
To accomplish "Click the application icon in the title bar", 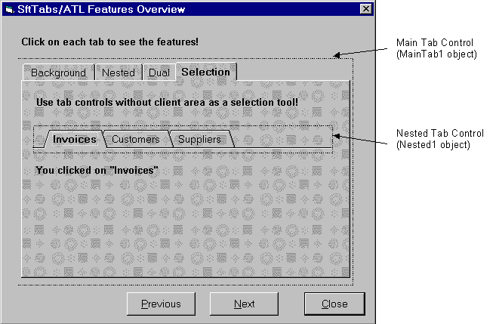I will coord(9,9).
